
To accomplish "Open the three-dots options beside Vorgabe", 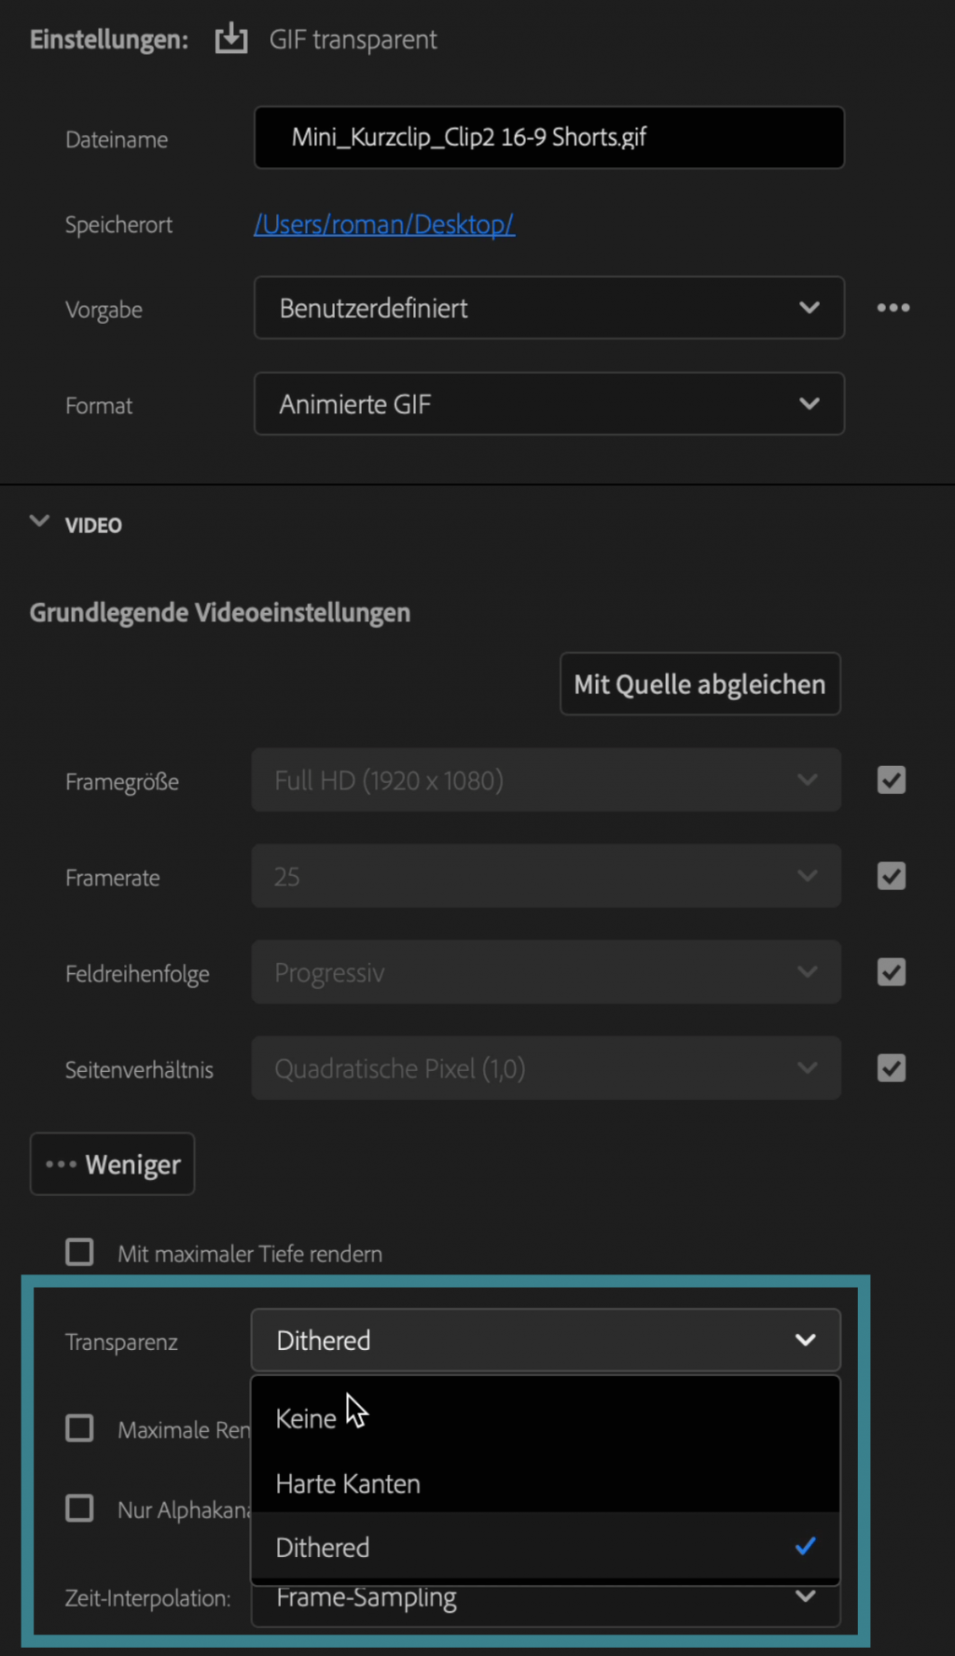I will (x=893, y=308).
